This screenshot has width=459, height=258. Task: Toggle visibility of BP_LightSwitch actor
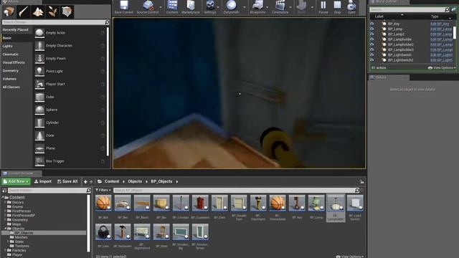[x=372, y=55]
